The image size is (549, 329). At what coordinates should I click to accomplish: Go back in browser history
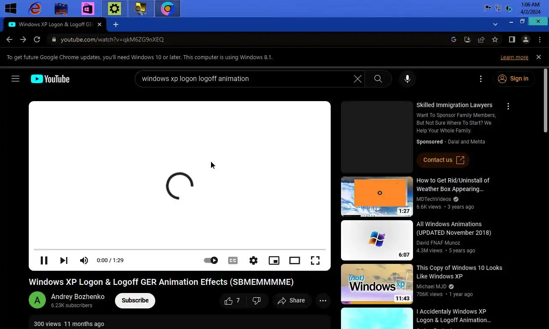(9, 39)
